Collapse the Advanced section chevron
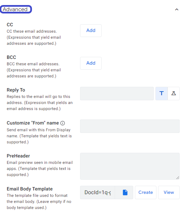The height and width of the screenshot is (212, 181). [x=177, y=9]
